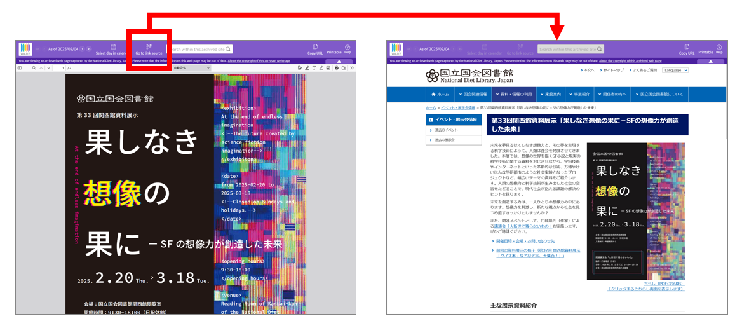Open the Language dropdown
Image resolution: width=742 pixels, height=328 pixels.
point(675,70)
